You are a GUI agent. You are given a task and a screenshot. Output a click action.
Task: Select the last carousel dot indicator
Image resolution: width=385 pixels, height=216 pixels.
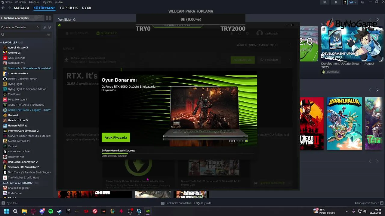pyautogui.click(x=246, y=141)
